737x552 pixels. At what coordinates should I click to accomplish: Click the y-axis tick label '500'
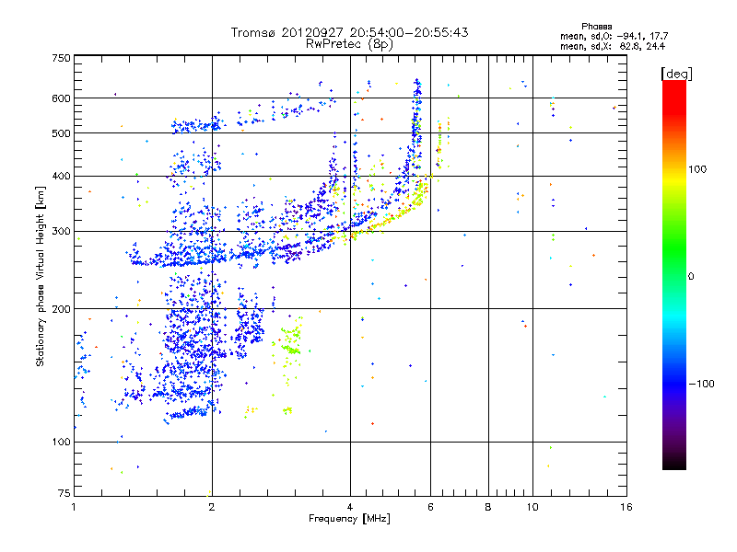tap(61, 133)
